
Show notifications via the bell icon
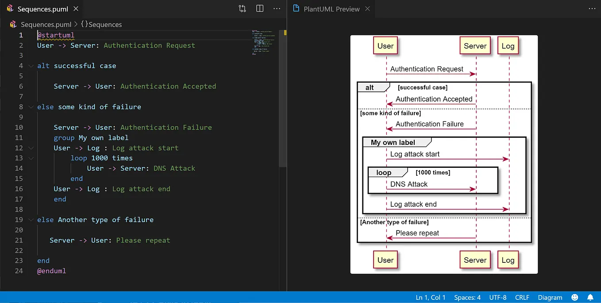coord(590,297)
